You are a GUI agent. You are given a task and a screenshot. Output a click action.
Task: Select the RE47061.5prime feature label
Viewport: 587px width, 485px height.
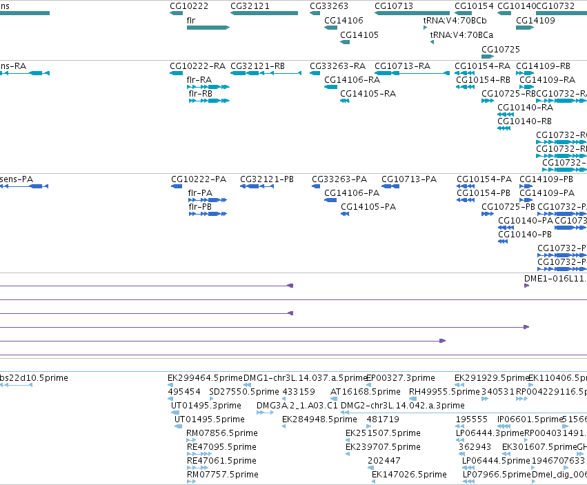pos(221,461)
